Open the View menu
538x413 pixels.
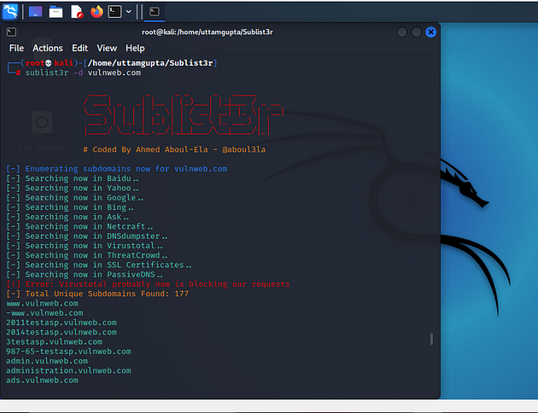(107, 48)
